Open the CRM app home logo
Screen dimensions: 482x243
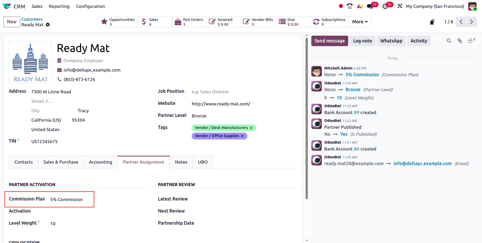point(7,6)
